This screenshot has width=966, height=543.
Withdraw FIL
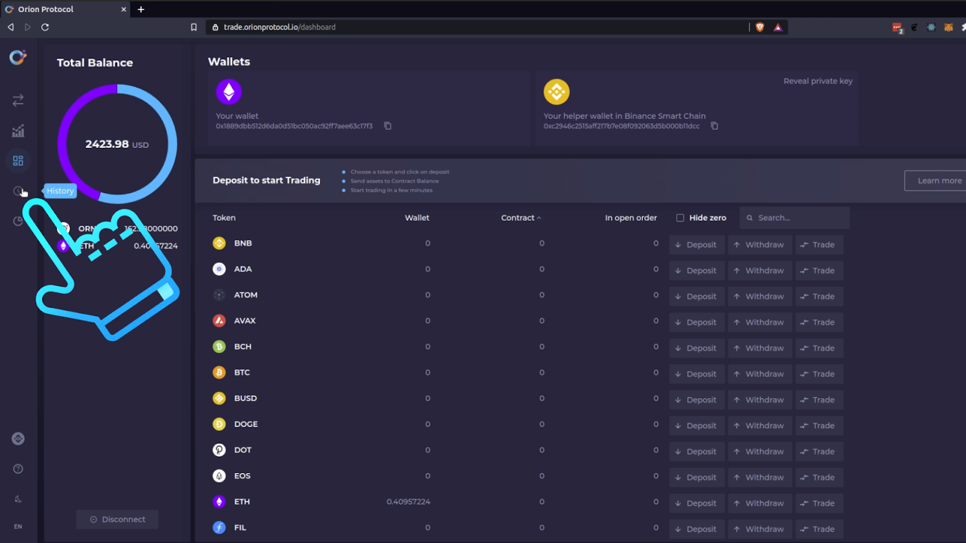[x=760, y=529]
